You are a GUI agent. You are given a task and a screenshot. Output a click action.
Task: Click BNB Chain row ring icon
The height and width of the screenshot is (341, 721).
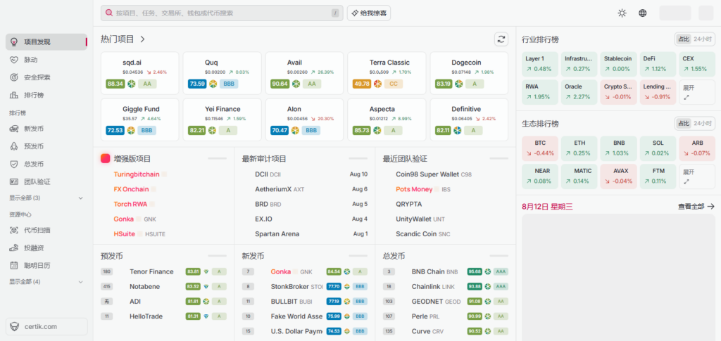click(x=487, y=271)
